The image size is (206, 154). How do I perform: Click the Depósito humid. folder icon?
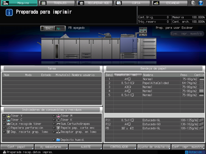58,140
